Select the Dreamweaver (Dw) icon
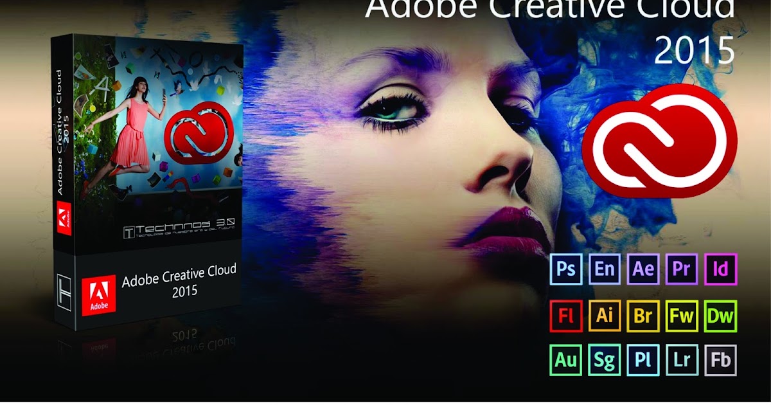This screenshot has width=771, height=405. point(720,316)
